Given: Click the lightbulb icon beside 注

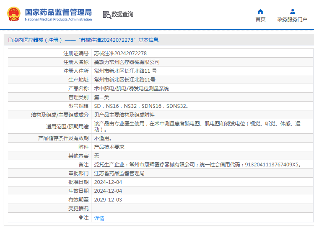Looking at the screenshot, I should pyautogui.click(x=81, y=217).
